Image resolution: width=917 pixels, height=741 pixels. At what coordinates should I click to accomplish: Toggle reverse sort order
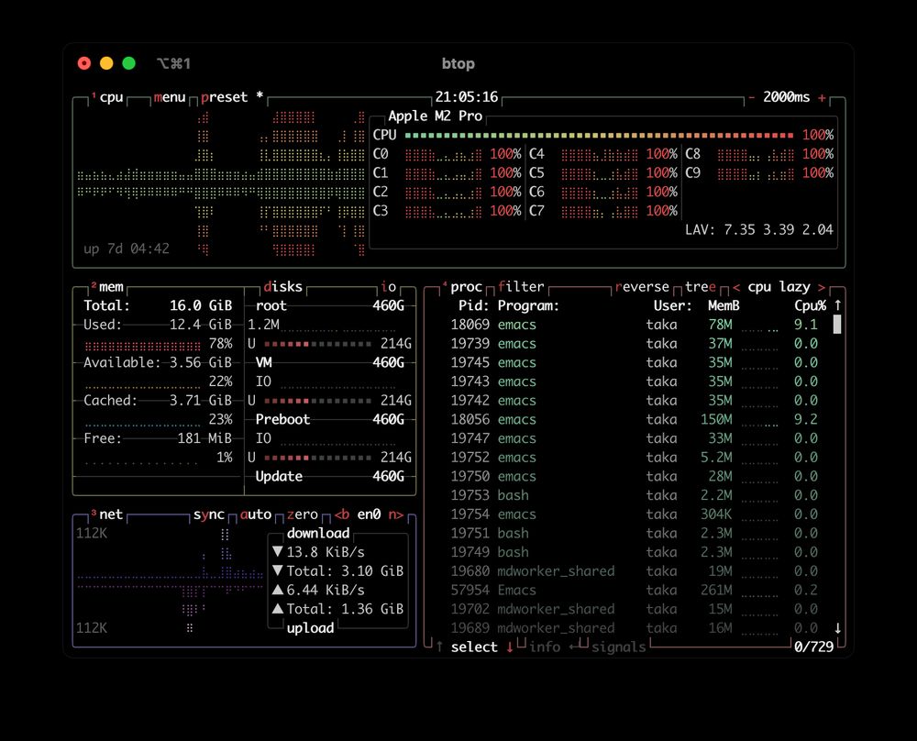click(x=642, y=286)
